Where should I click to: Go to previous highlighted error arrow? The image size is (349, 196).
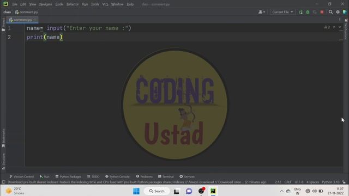click(x=334, y=27)
